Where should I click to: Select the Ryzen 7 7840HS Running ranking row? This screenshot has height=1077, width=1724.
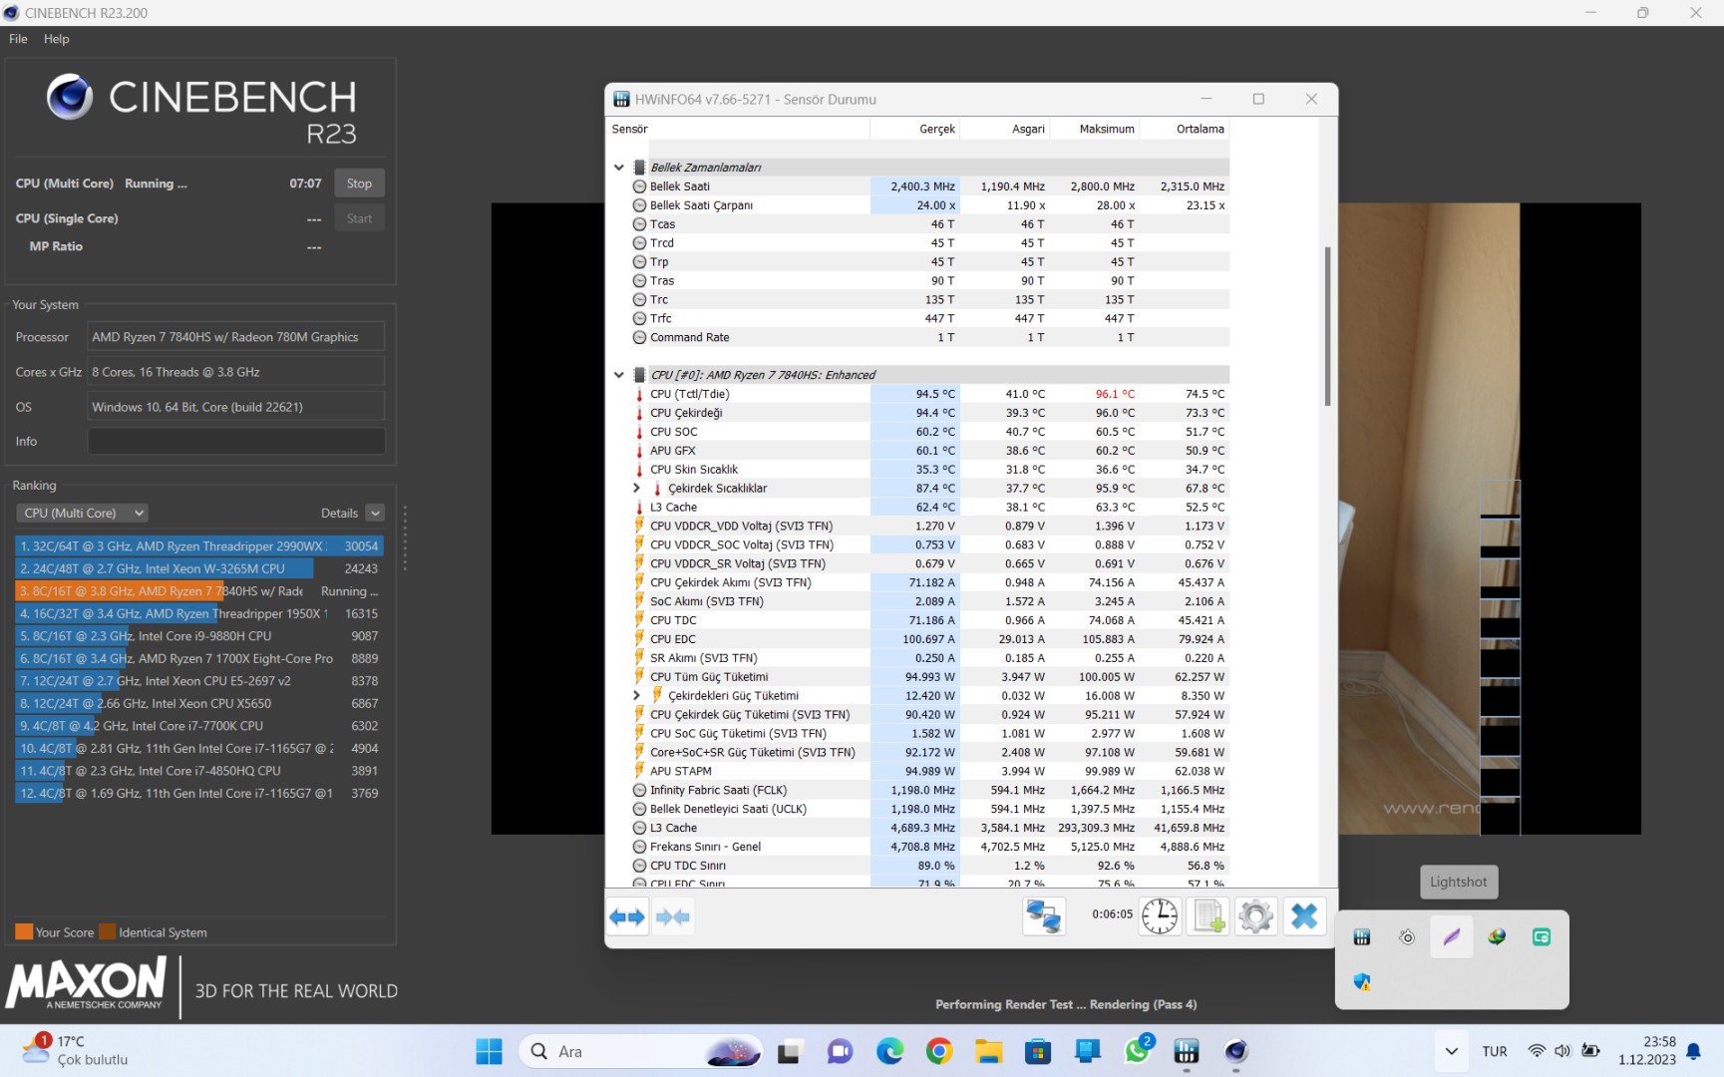click(198, 591)
